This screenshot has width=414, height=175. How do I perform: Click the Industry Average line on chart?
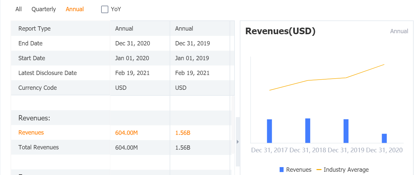point(326,79)
